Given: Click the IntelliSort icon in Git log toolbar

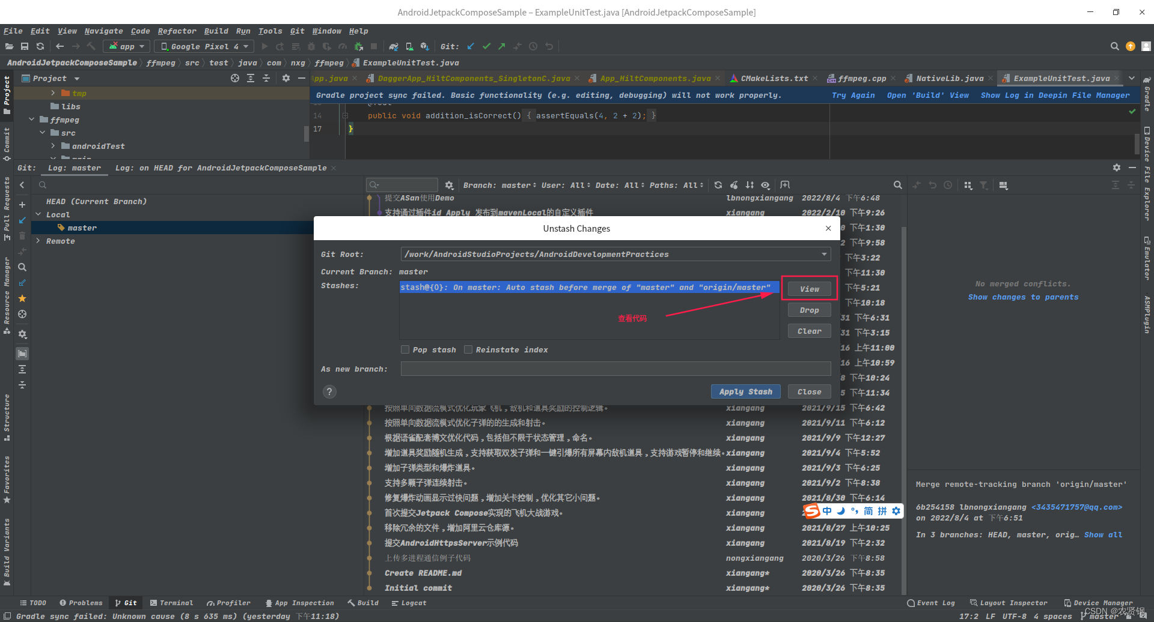Looking at the screenshot, I should point(749,185).
